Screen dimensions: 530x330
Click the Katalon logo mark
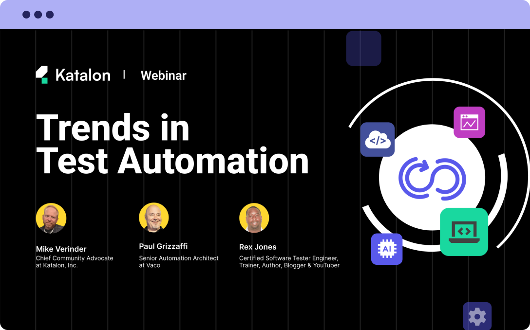tap(42, 74)
